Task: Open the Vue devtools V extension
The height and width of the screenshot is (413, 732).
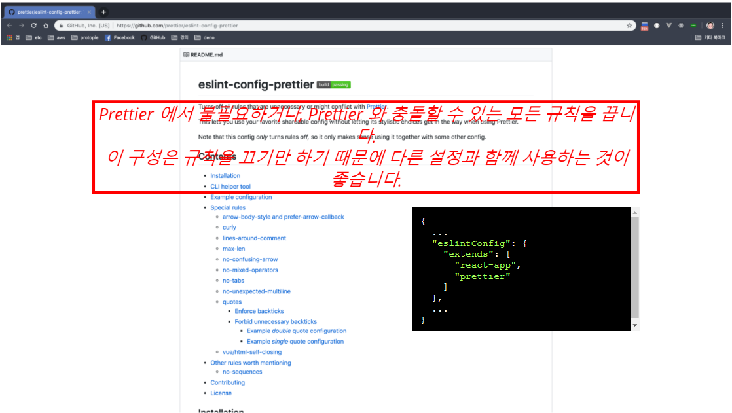Action: pos(669,26)
